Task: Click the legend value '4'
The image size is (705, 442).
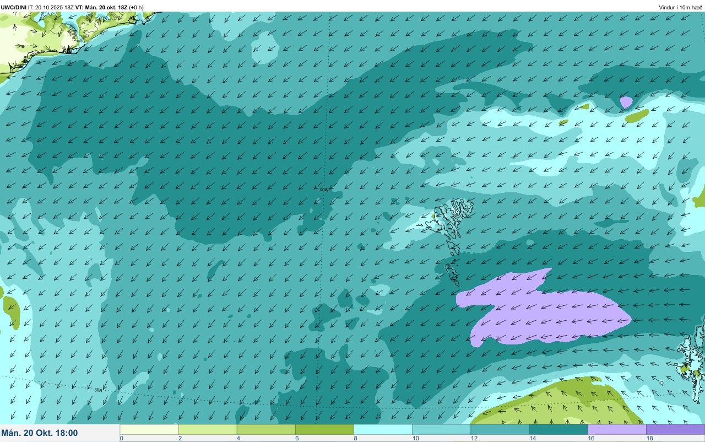Action: pos(238,439)
